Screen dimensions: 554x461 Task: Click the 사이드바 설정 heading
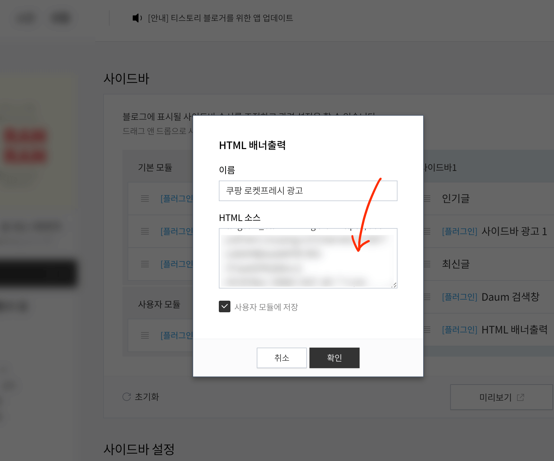pyautogui.click(x=139, y=449)
